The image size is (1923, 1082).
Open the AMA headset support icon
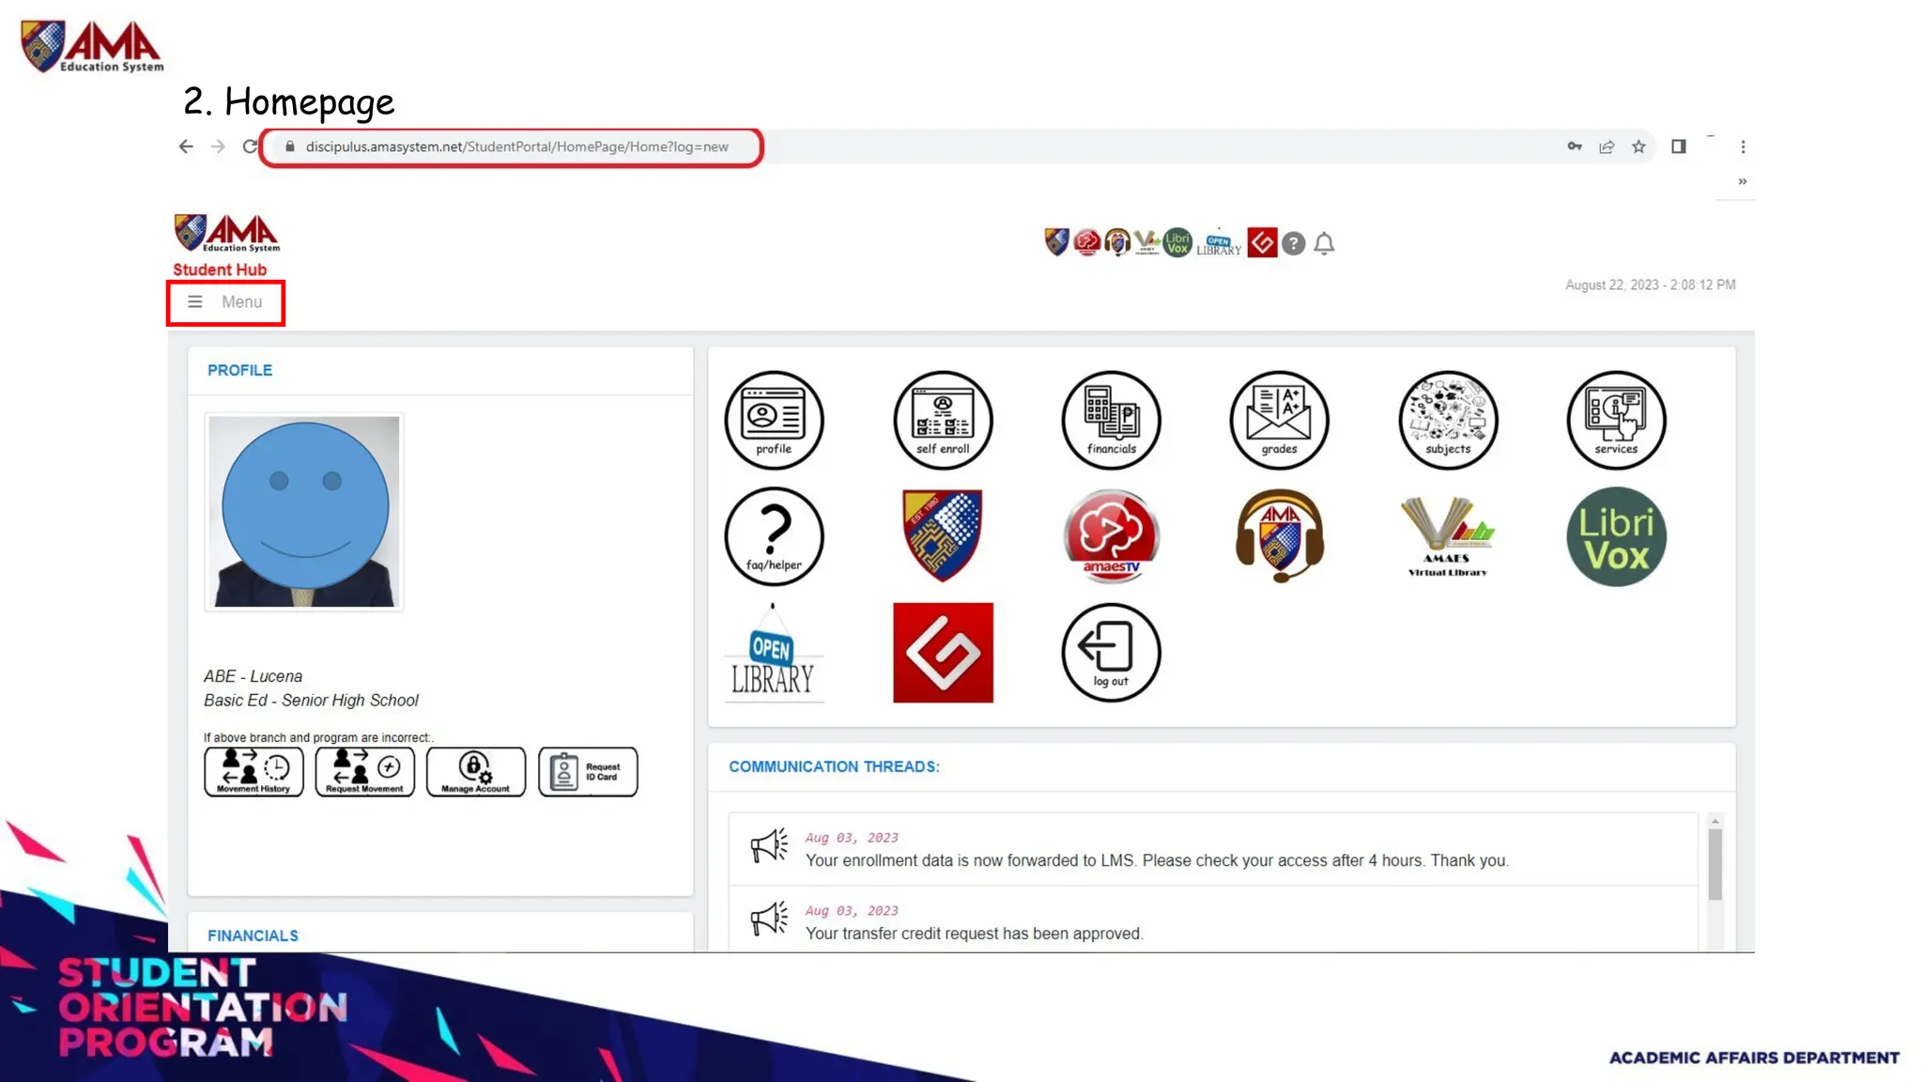[1279, 536]
